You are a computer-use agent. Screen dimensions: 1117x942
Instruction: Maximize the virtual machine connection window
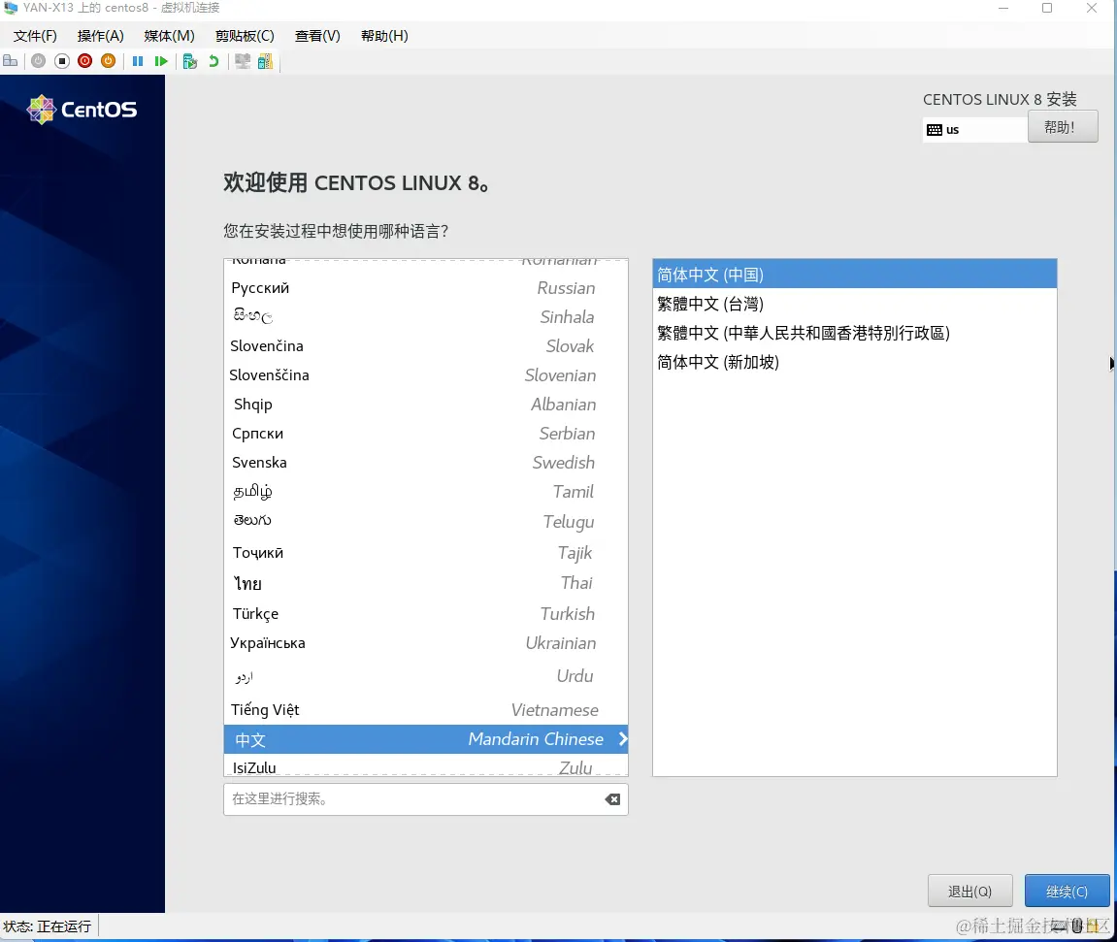pos(1046,8)
